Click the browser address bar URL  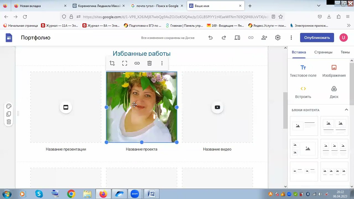click(176, 17)
